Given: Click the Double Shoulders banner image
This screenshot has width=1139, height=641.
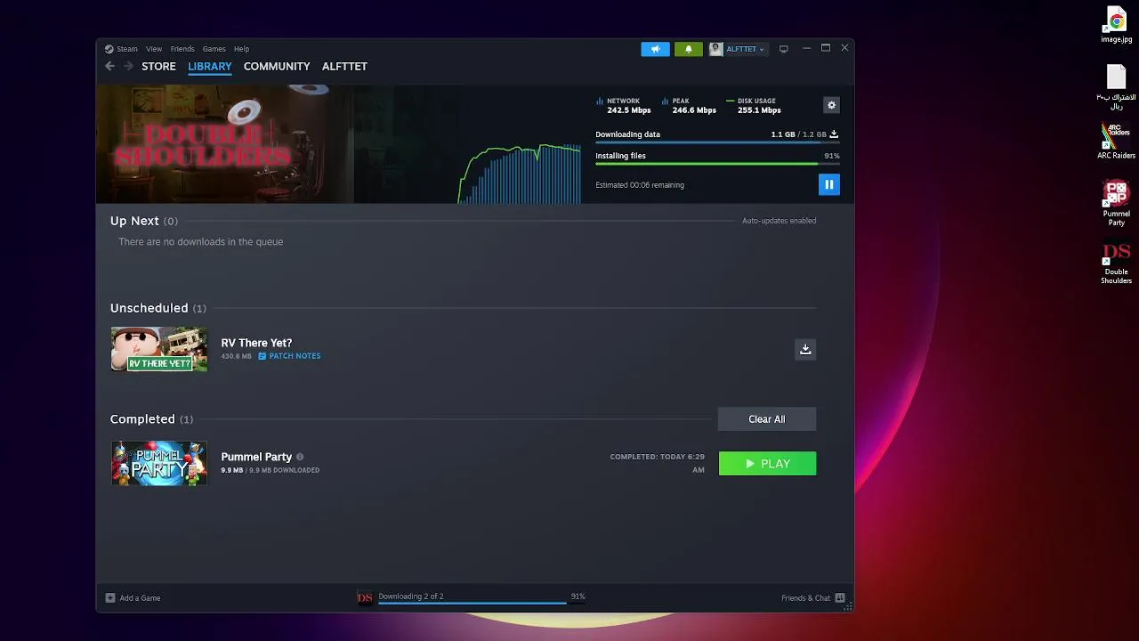Looking at the screenshot, I should point(225,144).
